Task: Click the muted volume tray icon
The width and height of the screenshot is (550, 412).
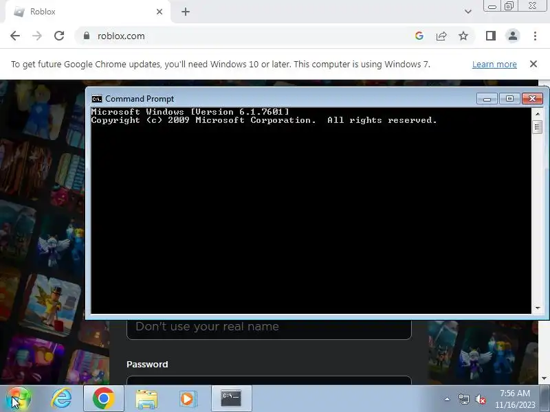Action: (480, 399)
